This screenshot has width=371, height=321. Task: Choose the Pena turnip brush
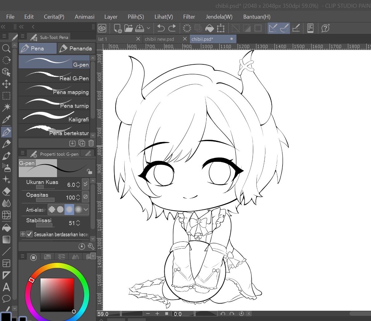point(54,103)
